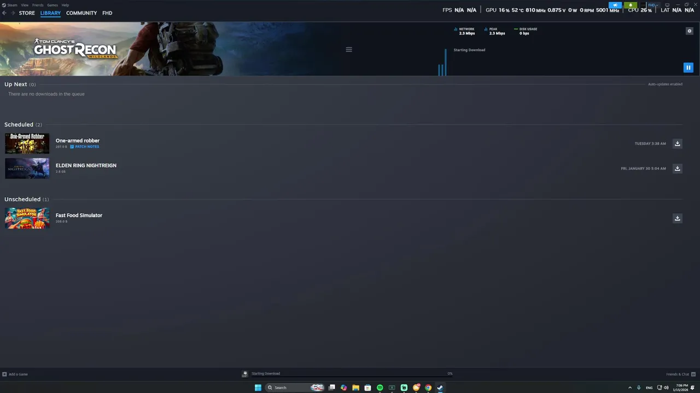The height and width of the screenshot is (393, 700).
Task: Switch to the STORE tab
Action: (x=27, y=13)
